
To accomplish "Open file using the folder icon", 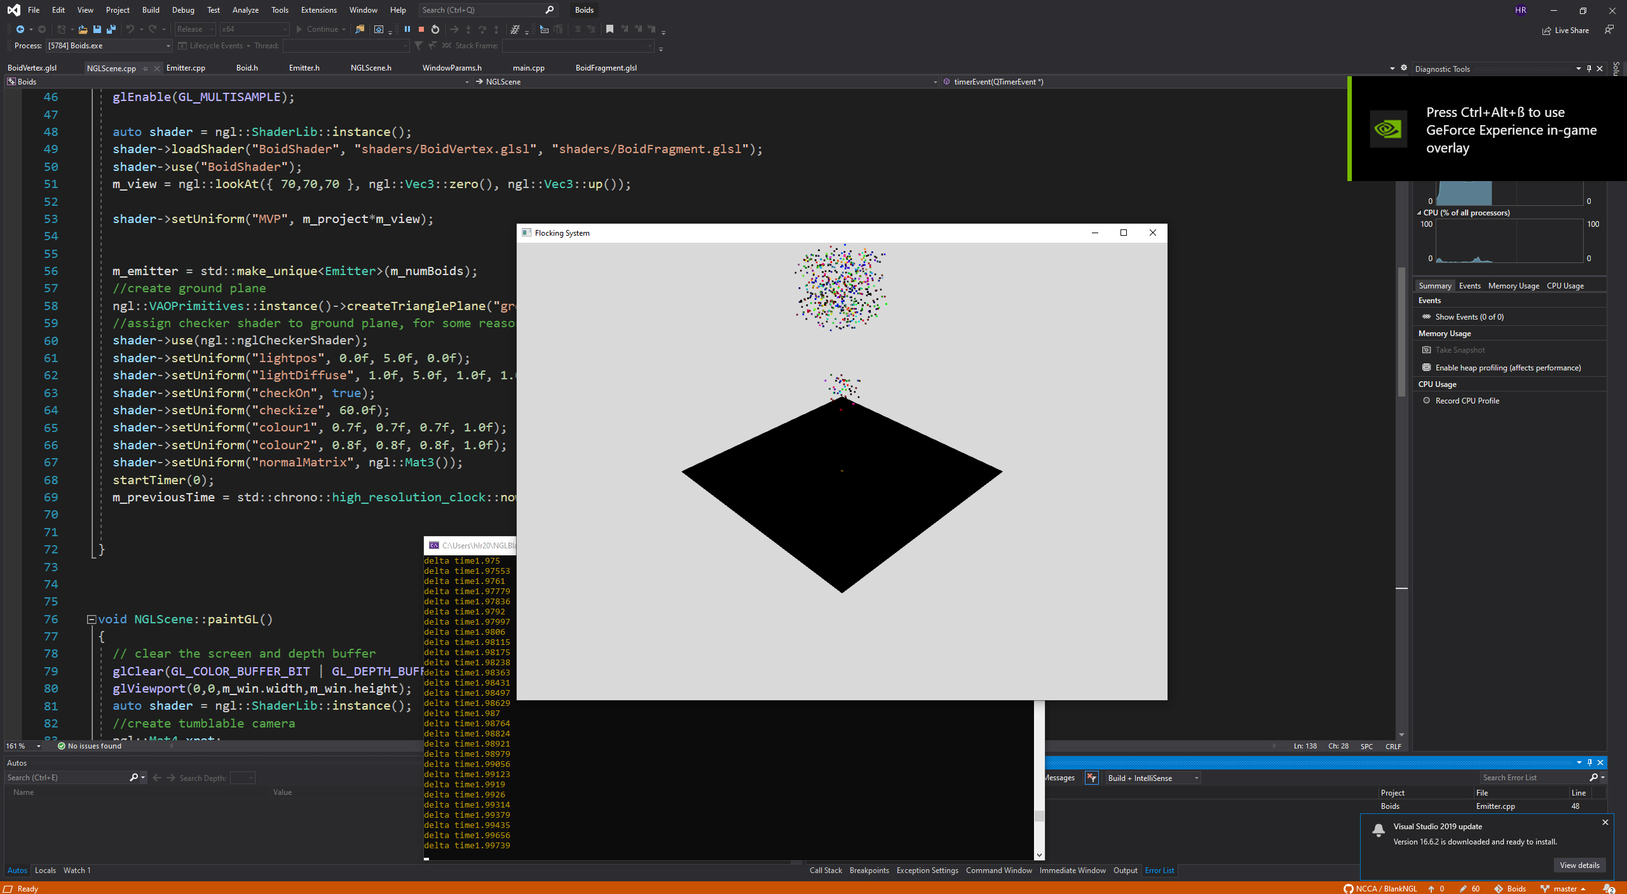I will tap(83, 29).
